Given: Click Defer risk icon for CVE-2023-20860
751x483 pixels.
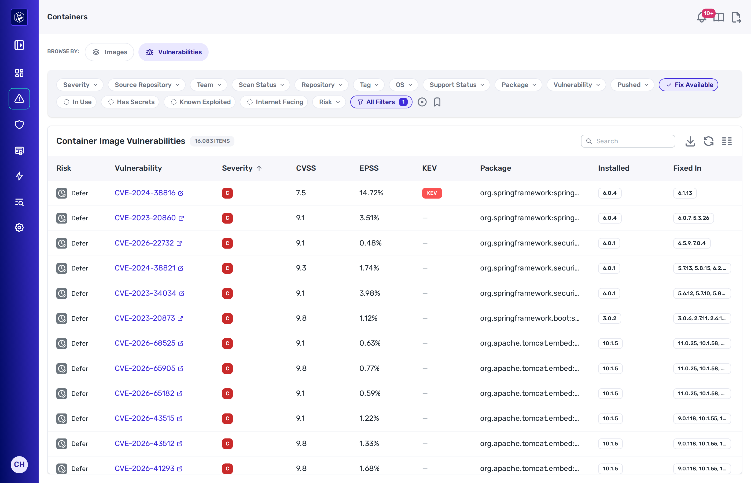Looking at the screenshot, I should pyautogui.click(x=61, y=218).
